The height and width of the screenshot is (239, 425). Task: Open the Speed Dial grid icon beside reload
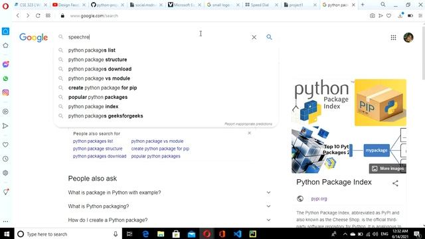[48, 16]
